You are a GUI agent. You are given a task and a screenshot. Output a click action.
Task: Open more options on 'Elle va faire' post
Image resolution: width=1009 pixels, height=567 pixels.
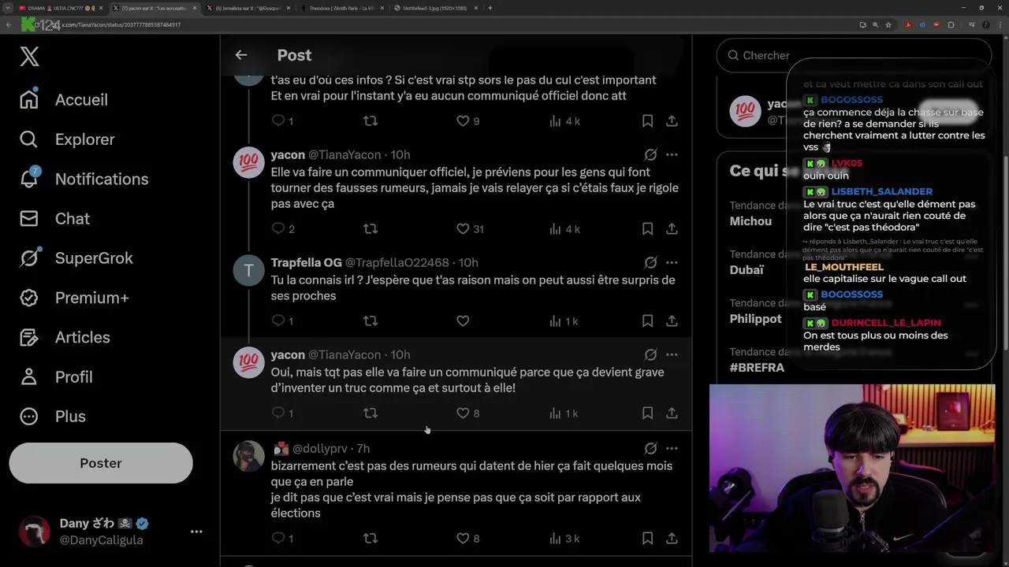click(672, 154)
